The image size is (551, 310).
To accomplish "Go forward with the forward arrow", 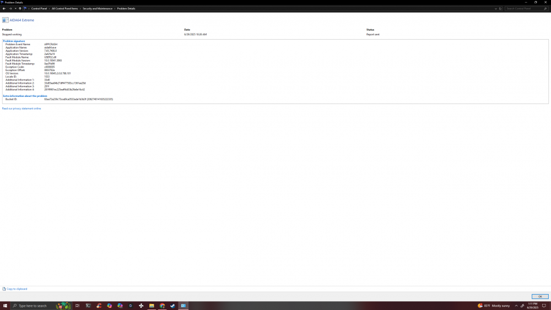I will coord(10,8).
